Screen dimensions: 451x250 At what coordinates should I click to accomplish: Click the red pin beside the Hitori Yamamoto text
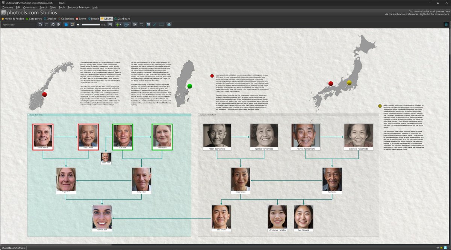coord(212,76)
